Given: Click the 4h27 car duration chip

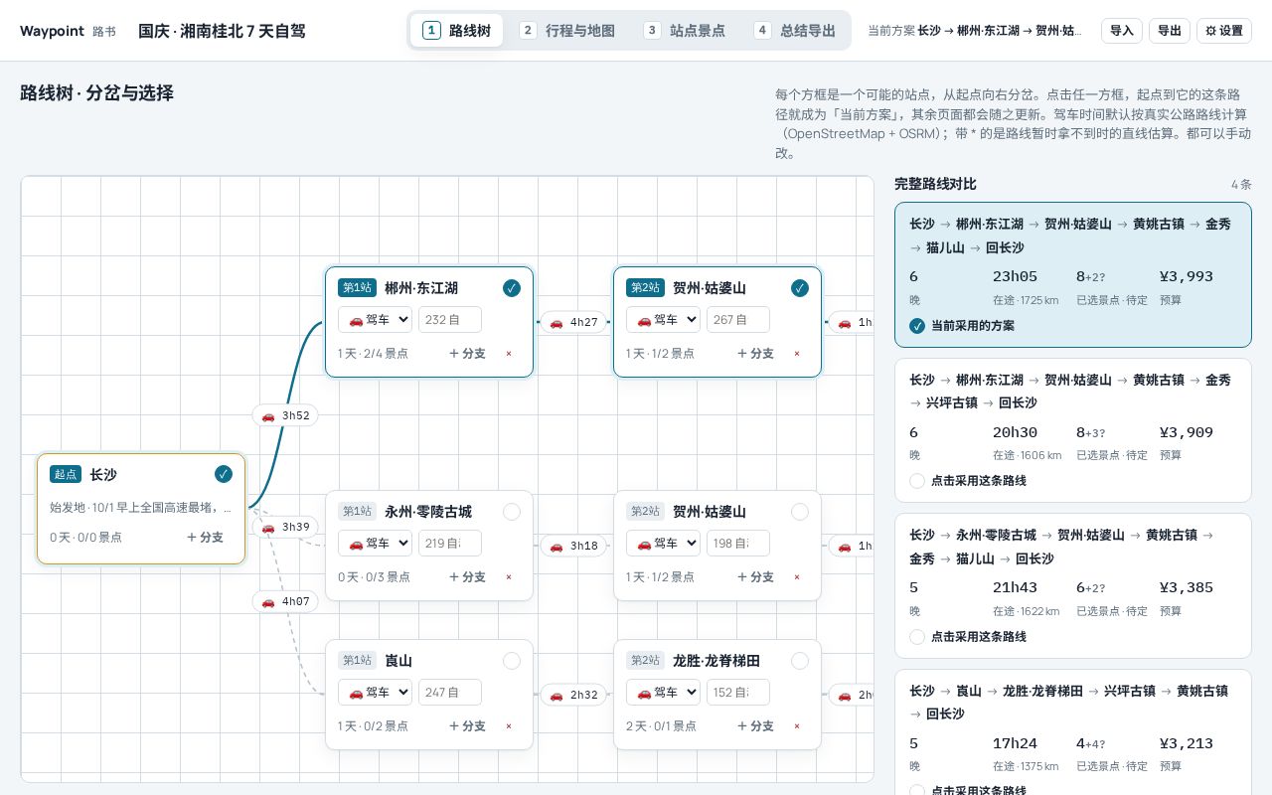Looking at the screenshot, I should [573, 322].
